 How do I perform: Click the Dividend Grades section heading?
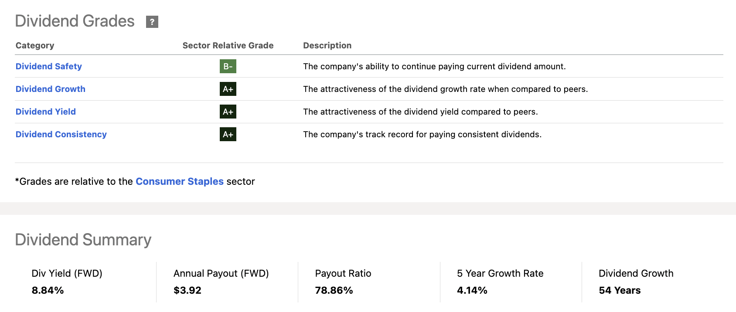(x=75, y=21)
